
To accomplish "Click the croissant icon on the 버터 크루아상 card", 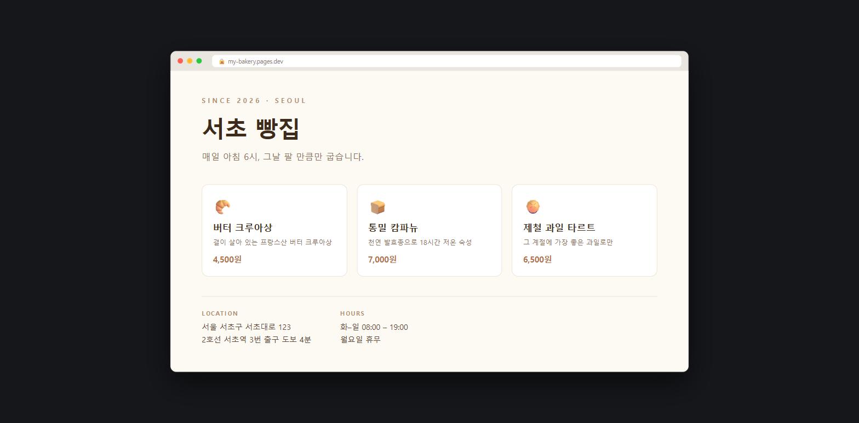I will pos(222,207).
